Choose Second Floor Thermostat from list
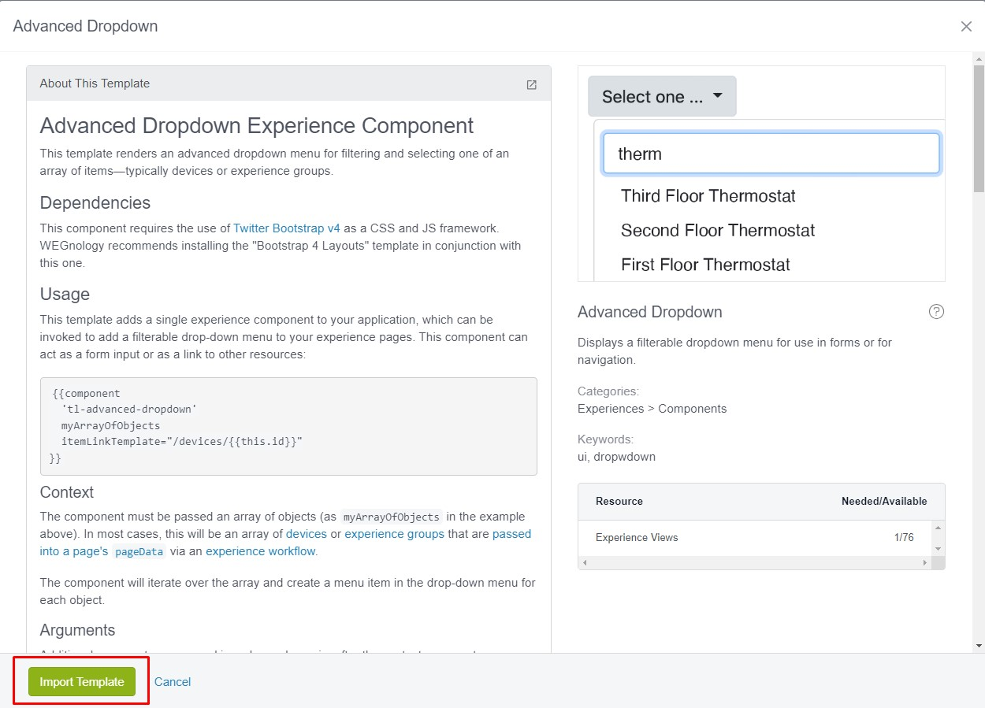The image size is (985, 708). click(x=718, y=231)
